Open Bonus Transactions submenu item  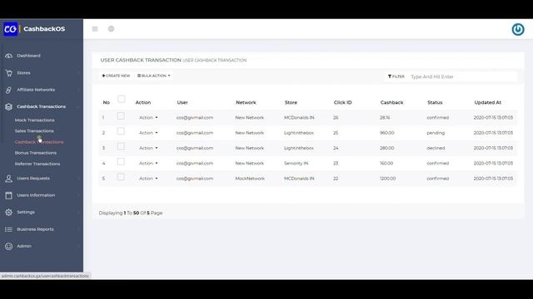point(35,153)
